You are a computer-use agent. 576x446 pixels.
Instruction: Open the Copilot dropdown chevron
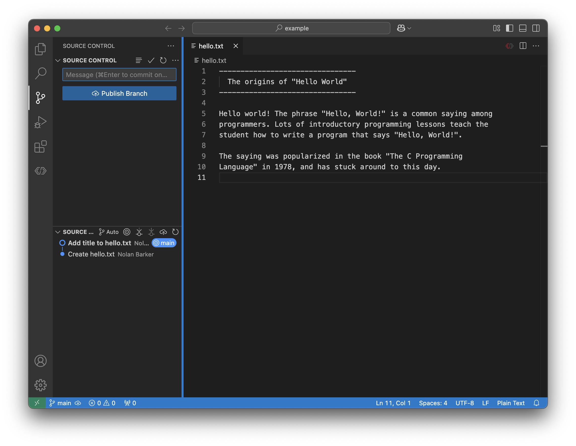click(409, 28)
